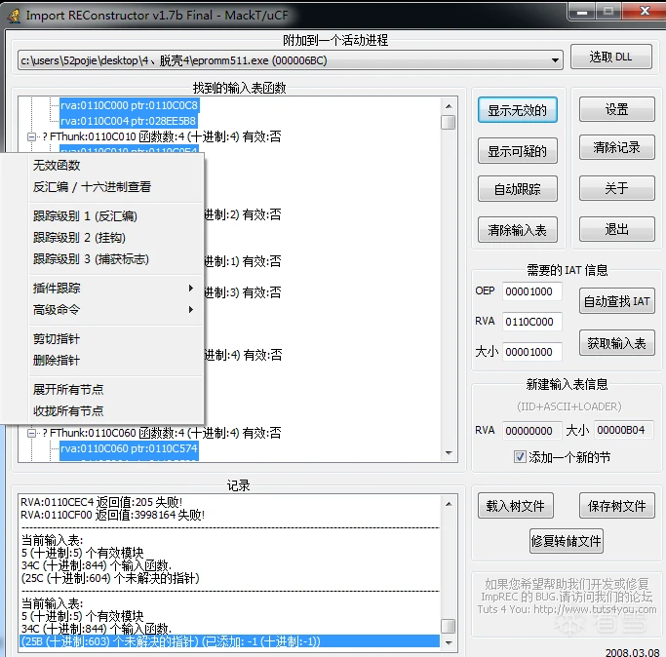
Task: Click the 载入树文件 button
Action: pyautogui.click(x=516, y=505)
